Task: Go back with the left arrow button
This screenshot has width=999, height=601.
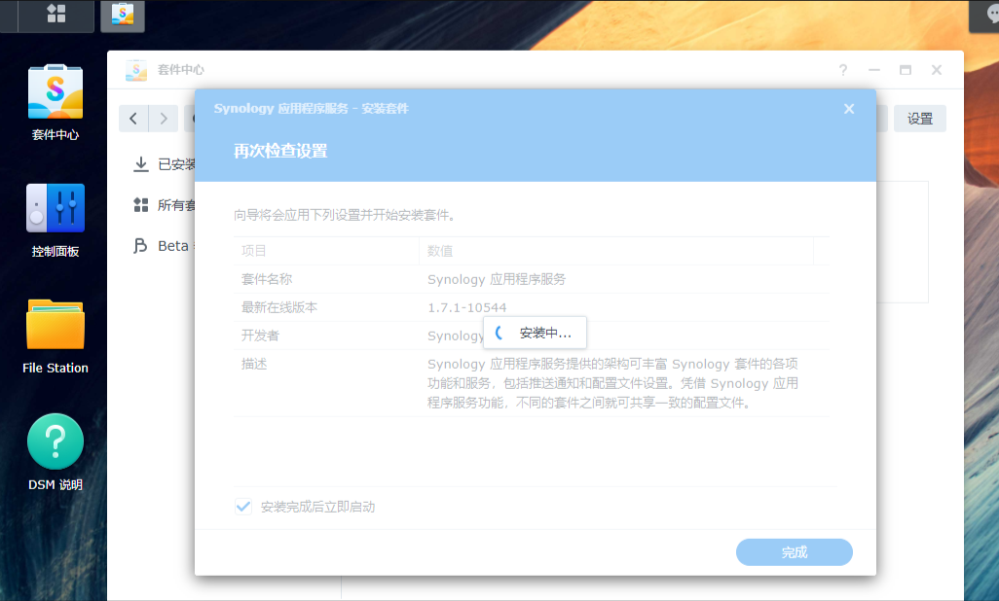Action: (x=133, y=119)
